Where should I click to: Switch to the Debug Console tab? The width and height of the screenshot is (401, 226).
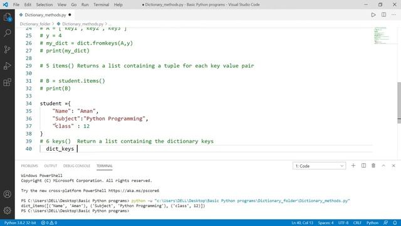(x=76, y=166)
